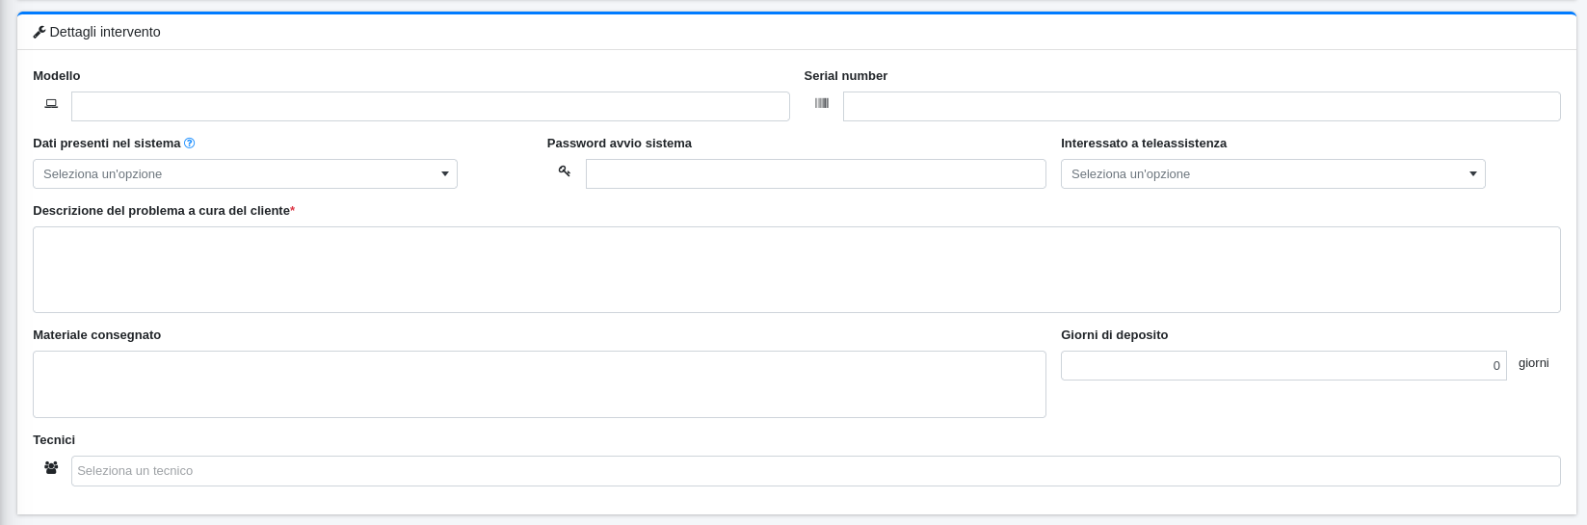1587x525 pixels.
Task: Click the Descrizione del problema text area
Action: tap(796, 270)
